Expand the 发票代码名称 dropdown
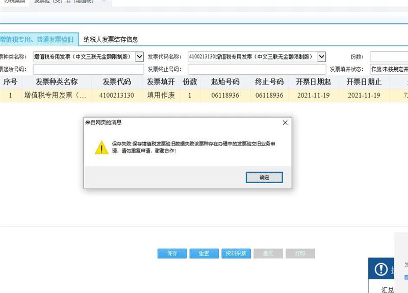Viewport: 408px width, 293px height. tap(322, 56)
